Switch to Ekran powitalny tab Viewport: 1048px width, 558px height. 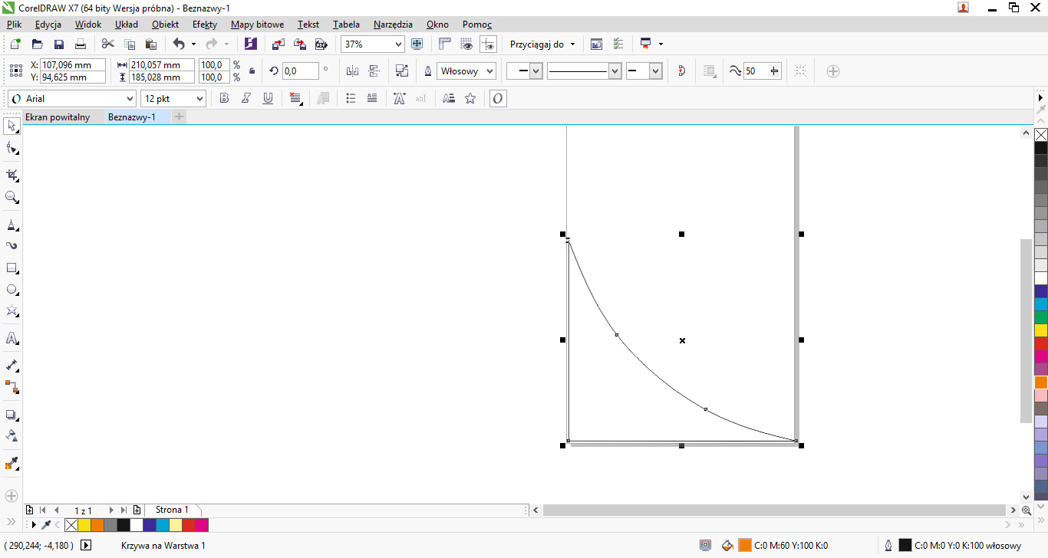(58, 117)
